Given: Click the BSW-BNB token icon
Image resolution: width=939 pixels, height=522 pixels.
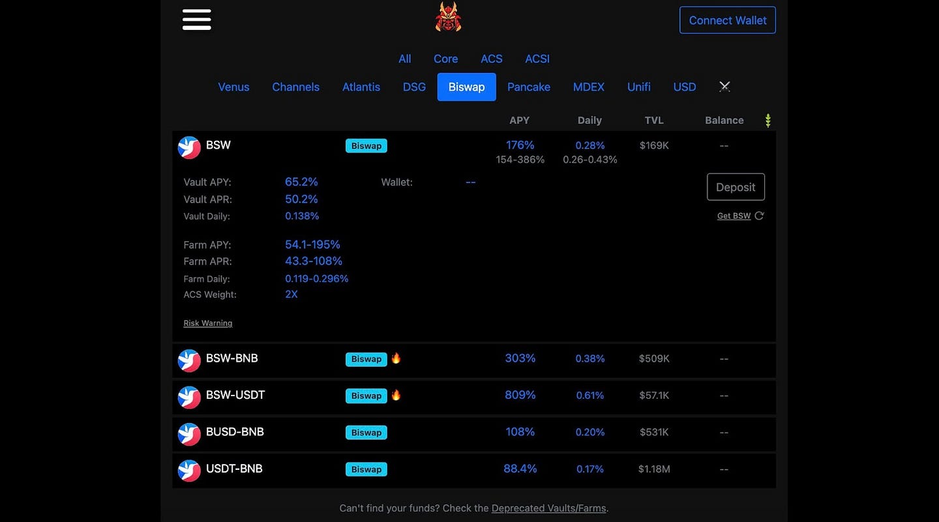Looking at the screenshot, I should pos(189,360).
